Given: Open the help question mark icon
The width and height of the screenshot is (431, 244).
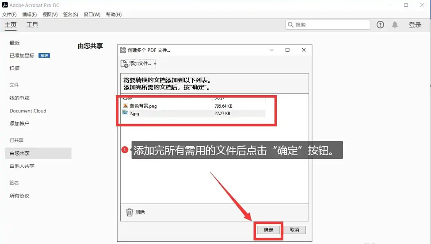Looking at the screenshot, I should pos(380,25).
